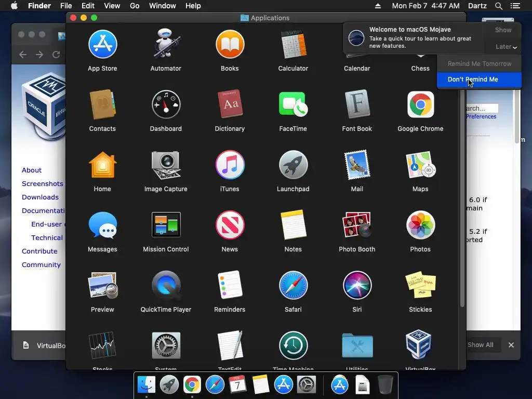Click the browser back arrow
This screenshot has height=399, width=532.
(23, 55)
